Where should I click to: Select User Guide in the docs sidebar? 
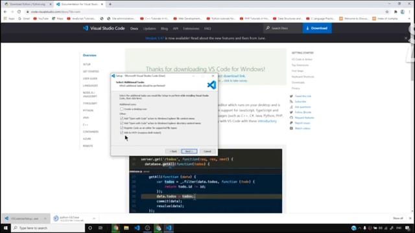(90, 79)
